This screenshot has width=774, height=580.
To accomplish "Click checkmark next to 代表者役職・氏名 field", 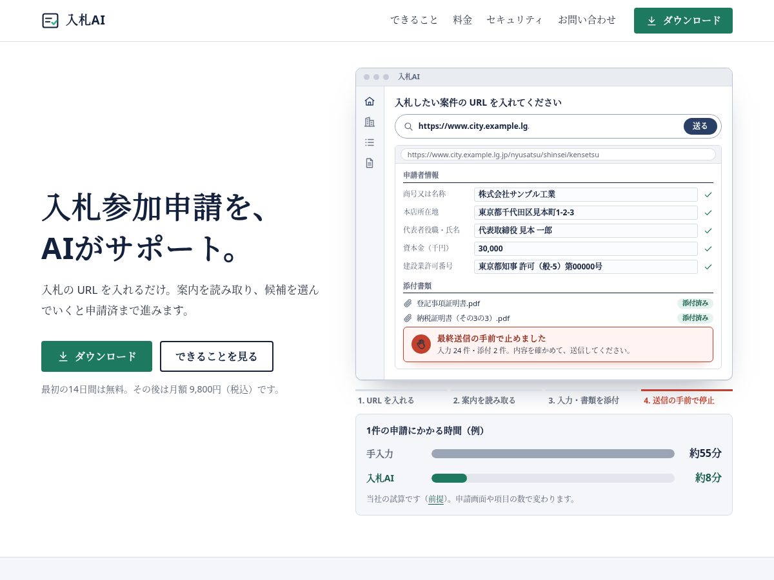I will [x=708, y=231].
